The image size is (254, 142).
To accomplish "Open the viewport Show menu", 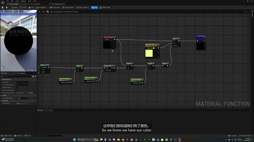I will tap(21, 11).
